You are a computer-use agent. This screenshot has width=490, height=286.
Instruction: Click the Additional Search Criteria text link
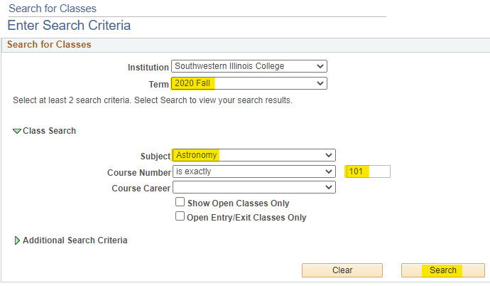click(75, 240)
